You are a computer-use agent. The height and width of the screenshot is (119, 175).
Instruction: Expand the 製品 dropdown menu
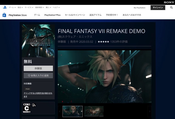click(20, 7)
